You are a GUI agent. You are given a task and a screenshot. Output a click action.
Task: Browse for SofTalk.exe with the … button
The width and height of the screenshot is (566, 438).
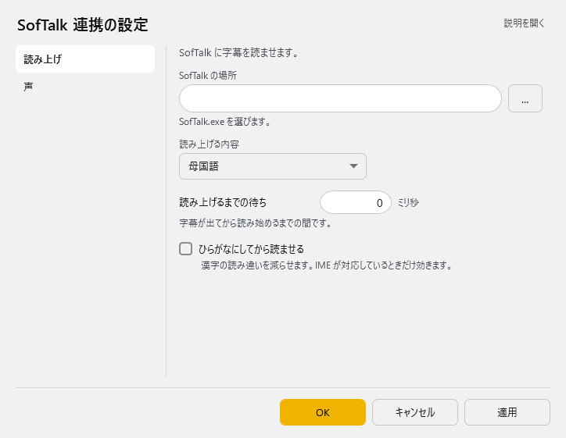coord(525,98)
